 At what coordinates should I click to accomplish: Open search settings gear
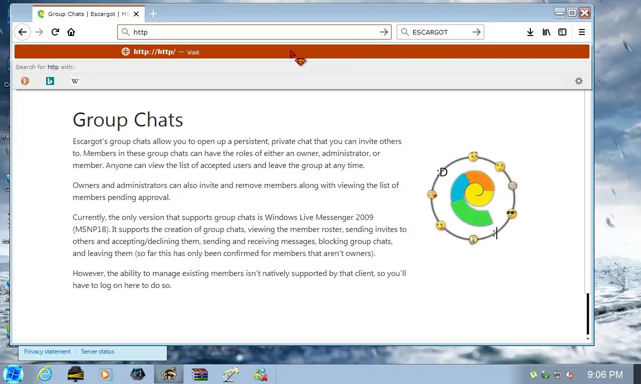click(579, 81)
